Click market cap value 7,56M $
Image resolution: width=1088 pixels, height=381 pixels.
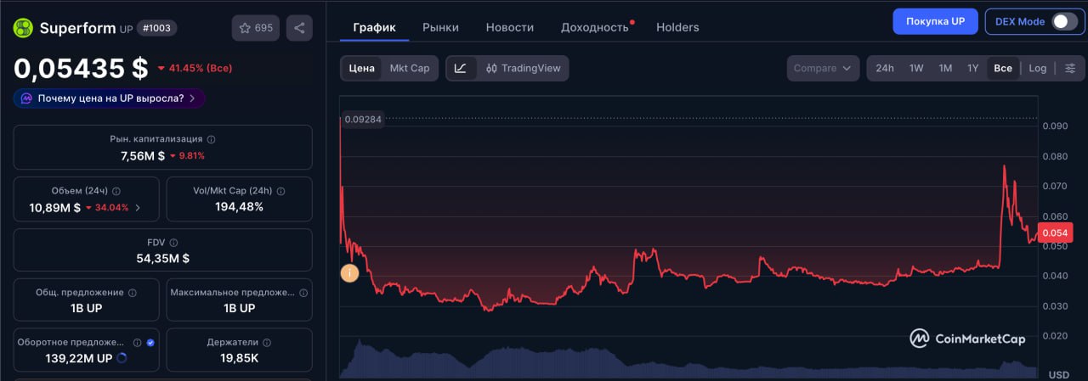[x=143, y=155]
